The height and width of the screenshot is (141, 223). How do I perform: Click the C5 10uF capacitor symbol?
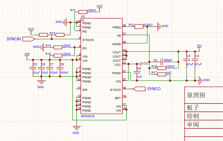[33, 68]
